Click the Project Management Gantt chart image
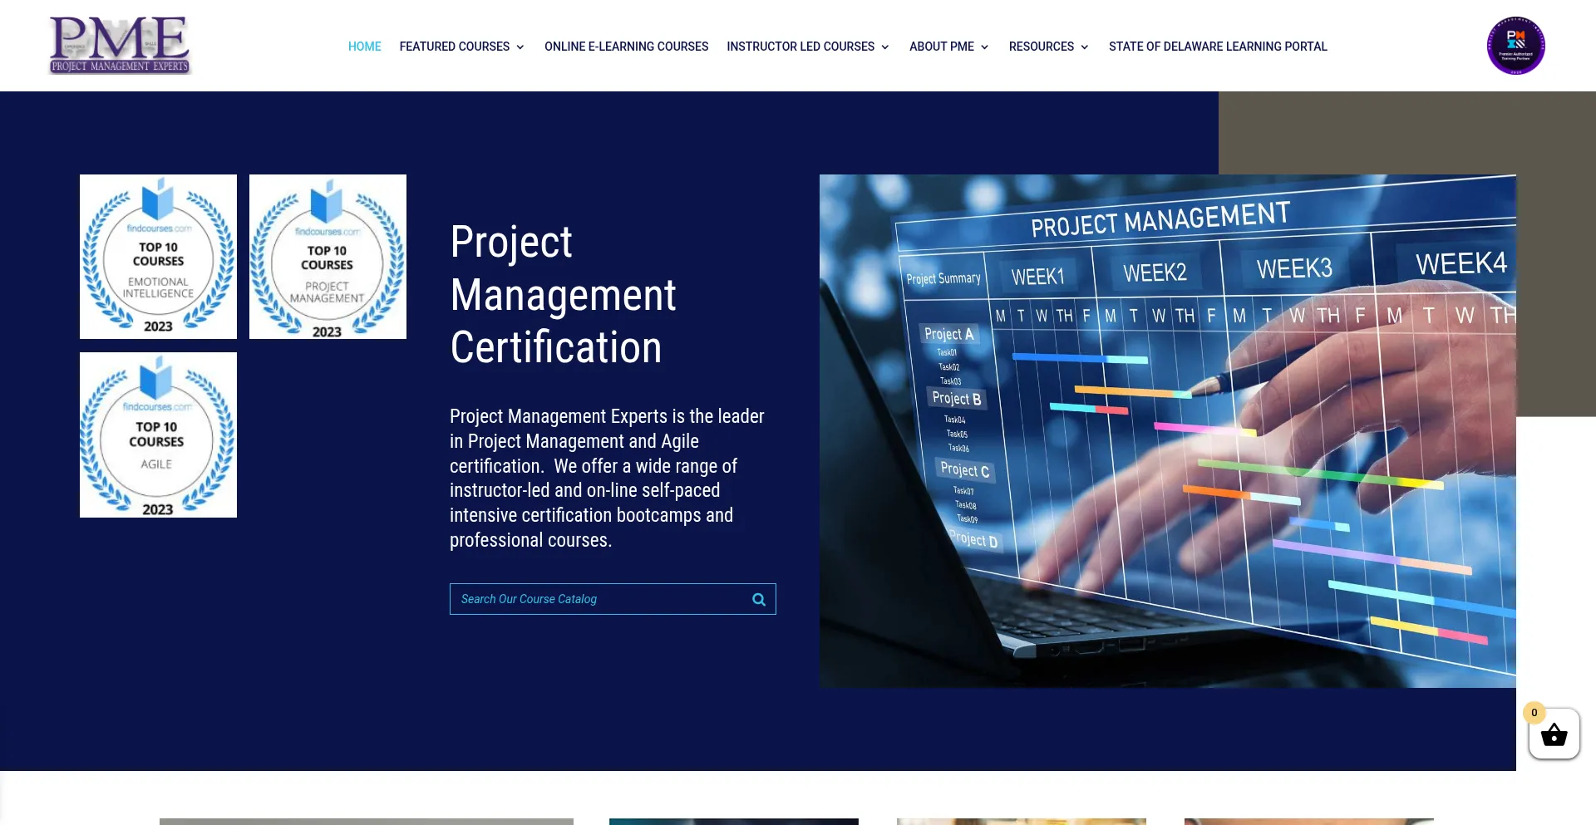This screenshot has height=825, width=1596. (1167, 430)
